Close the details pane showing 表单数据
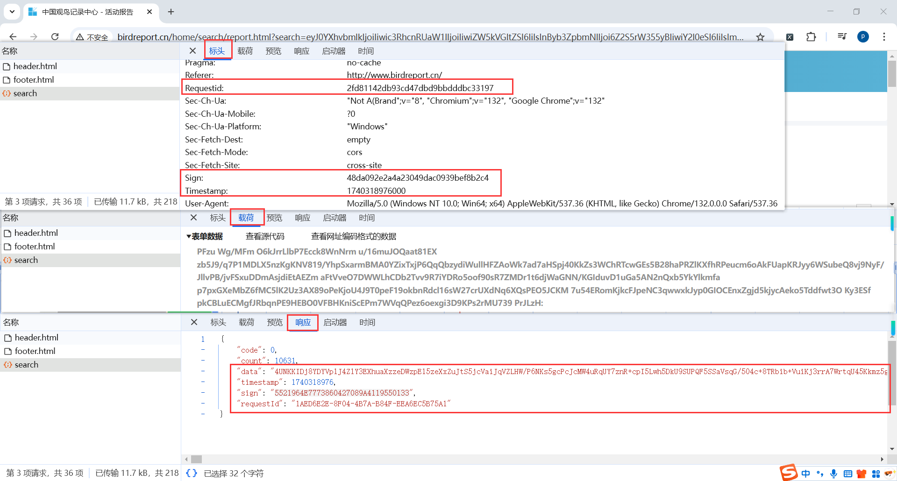 pyautogui.click(x=193, y=218)
